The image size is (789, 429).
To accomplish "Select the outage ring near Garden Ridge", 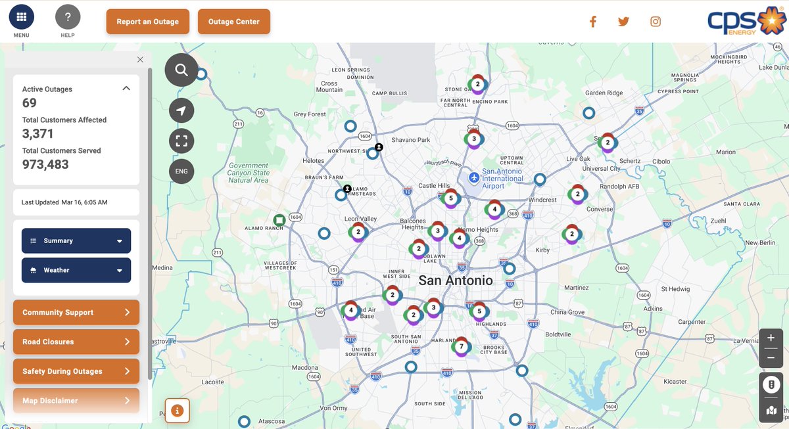I will pos(589,113).
